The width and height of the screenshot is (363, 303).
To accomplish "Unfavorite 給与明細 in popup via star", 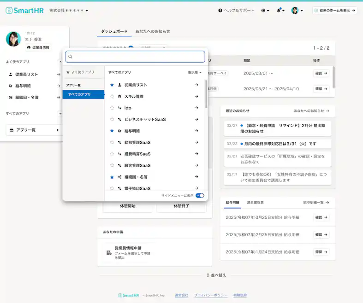I will coord(112,131).
